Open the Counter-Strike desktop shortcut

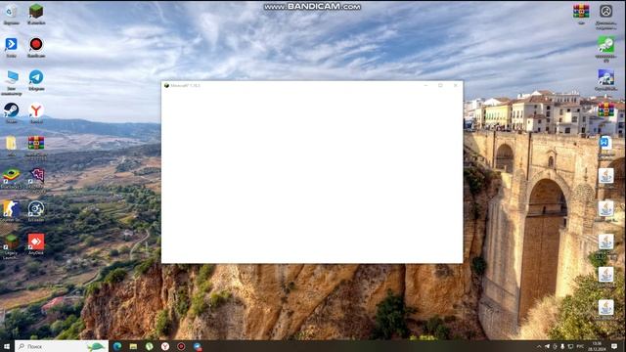coord(11,208)
